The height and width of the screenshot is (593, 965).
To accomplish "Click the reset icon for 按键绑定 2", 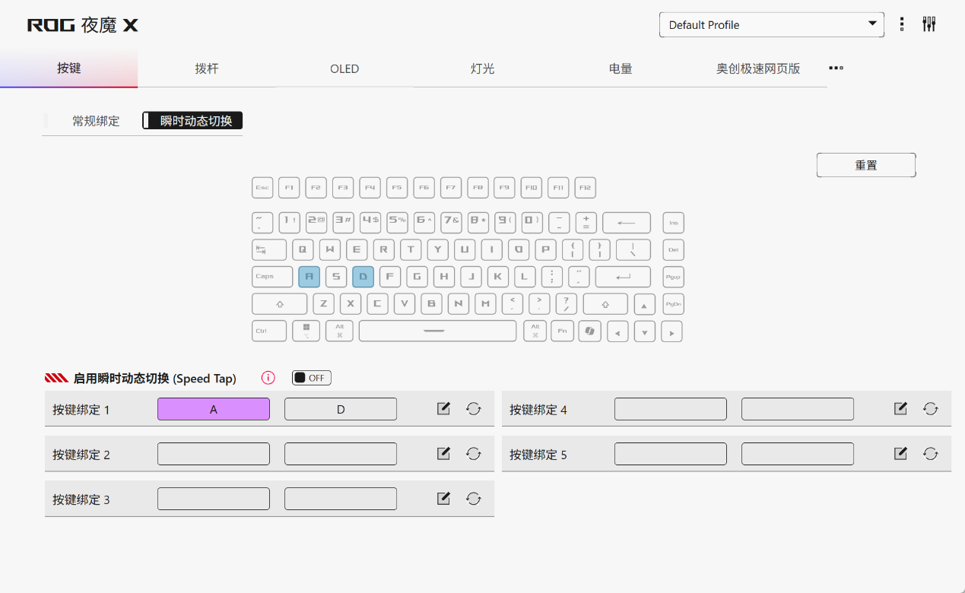I will tap(474, 454).
